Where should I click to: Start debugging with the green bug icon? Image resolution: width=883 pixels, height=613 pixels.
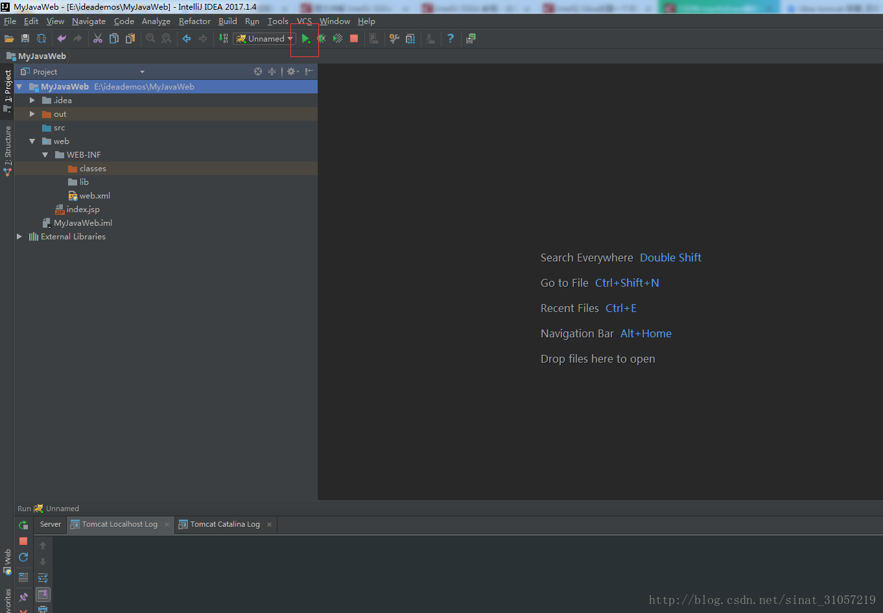322,39
